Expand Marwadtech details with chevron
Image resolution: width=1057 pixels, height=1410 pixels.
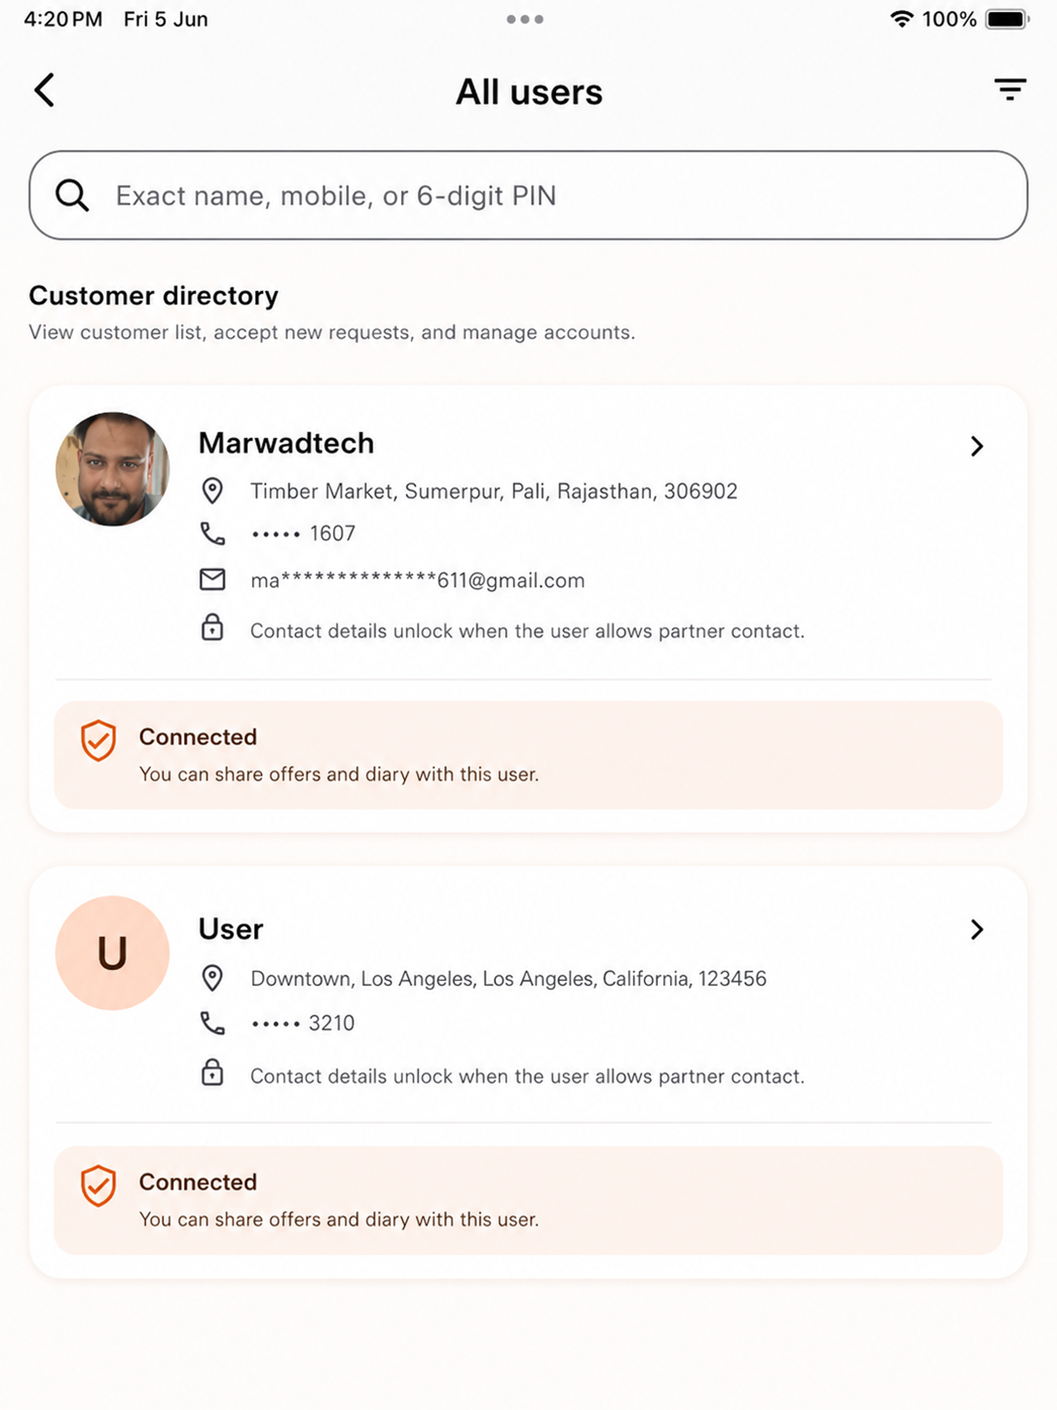(977, 446)
